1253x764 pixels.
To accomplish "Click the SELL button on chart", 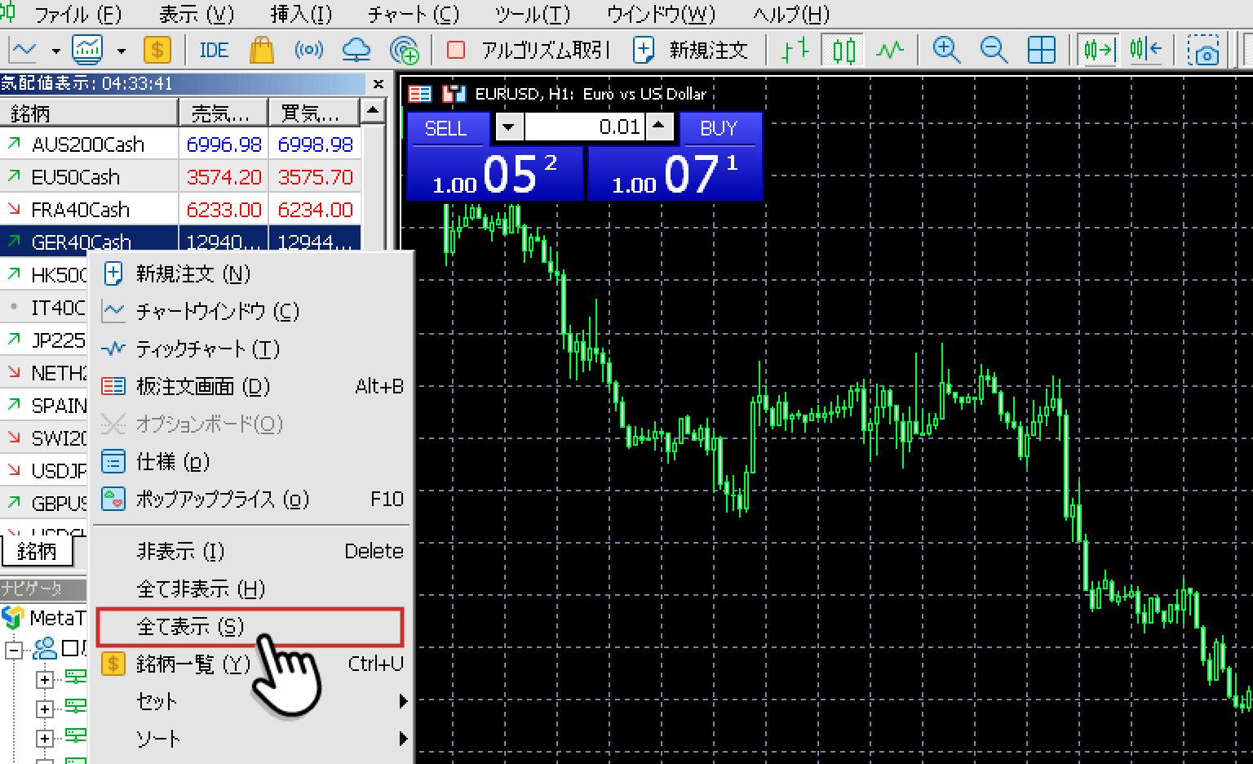I will tap(447, 128).
